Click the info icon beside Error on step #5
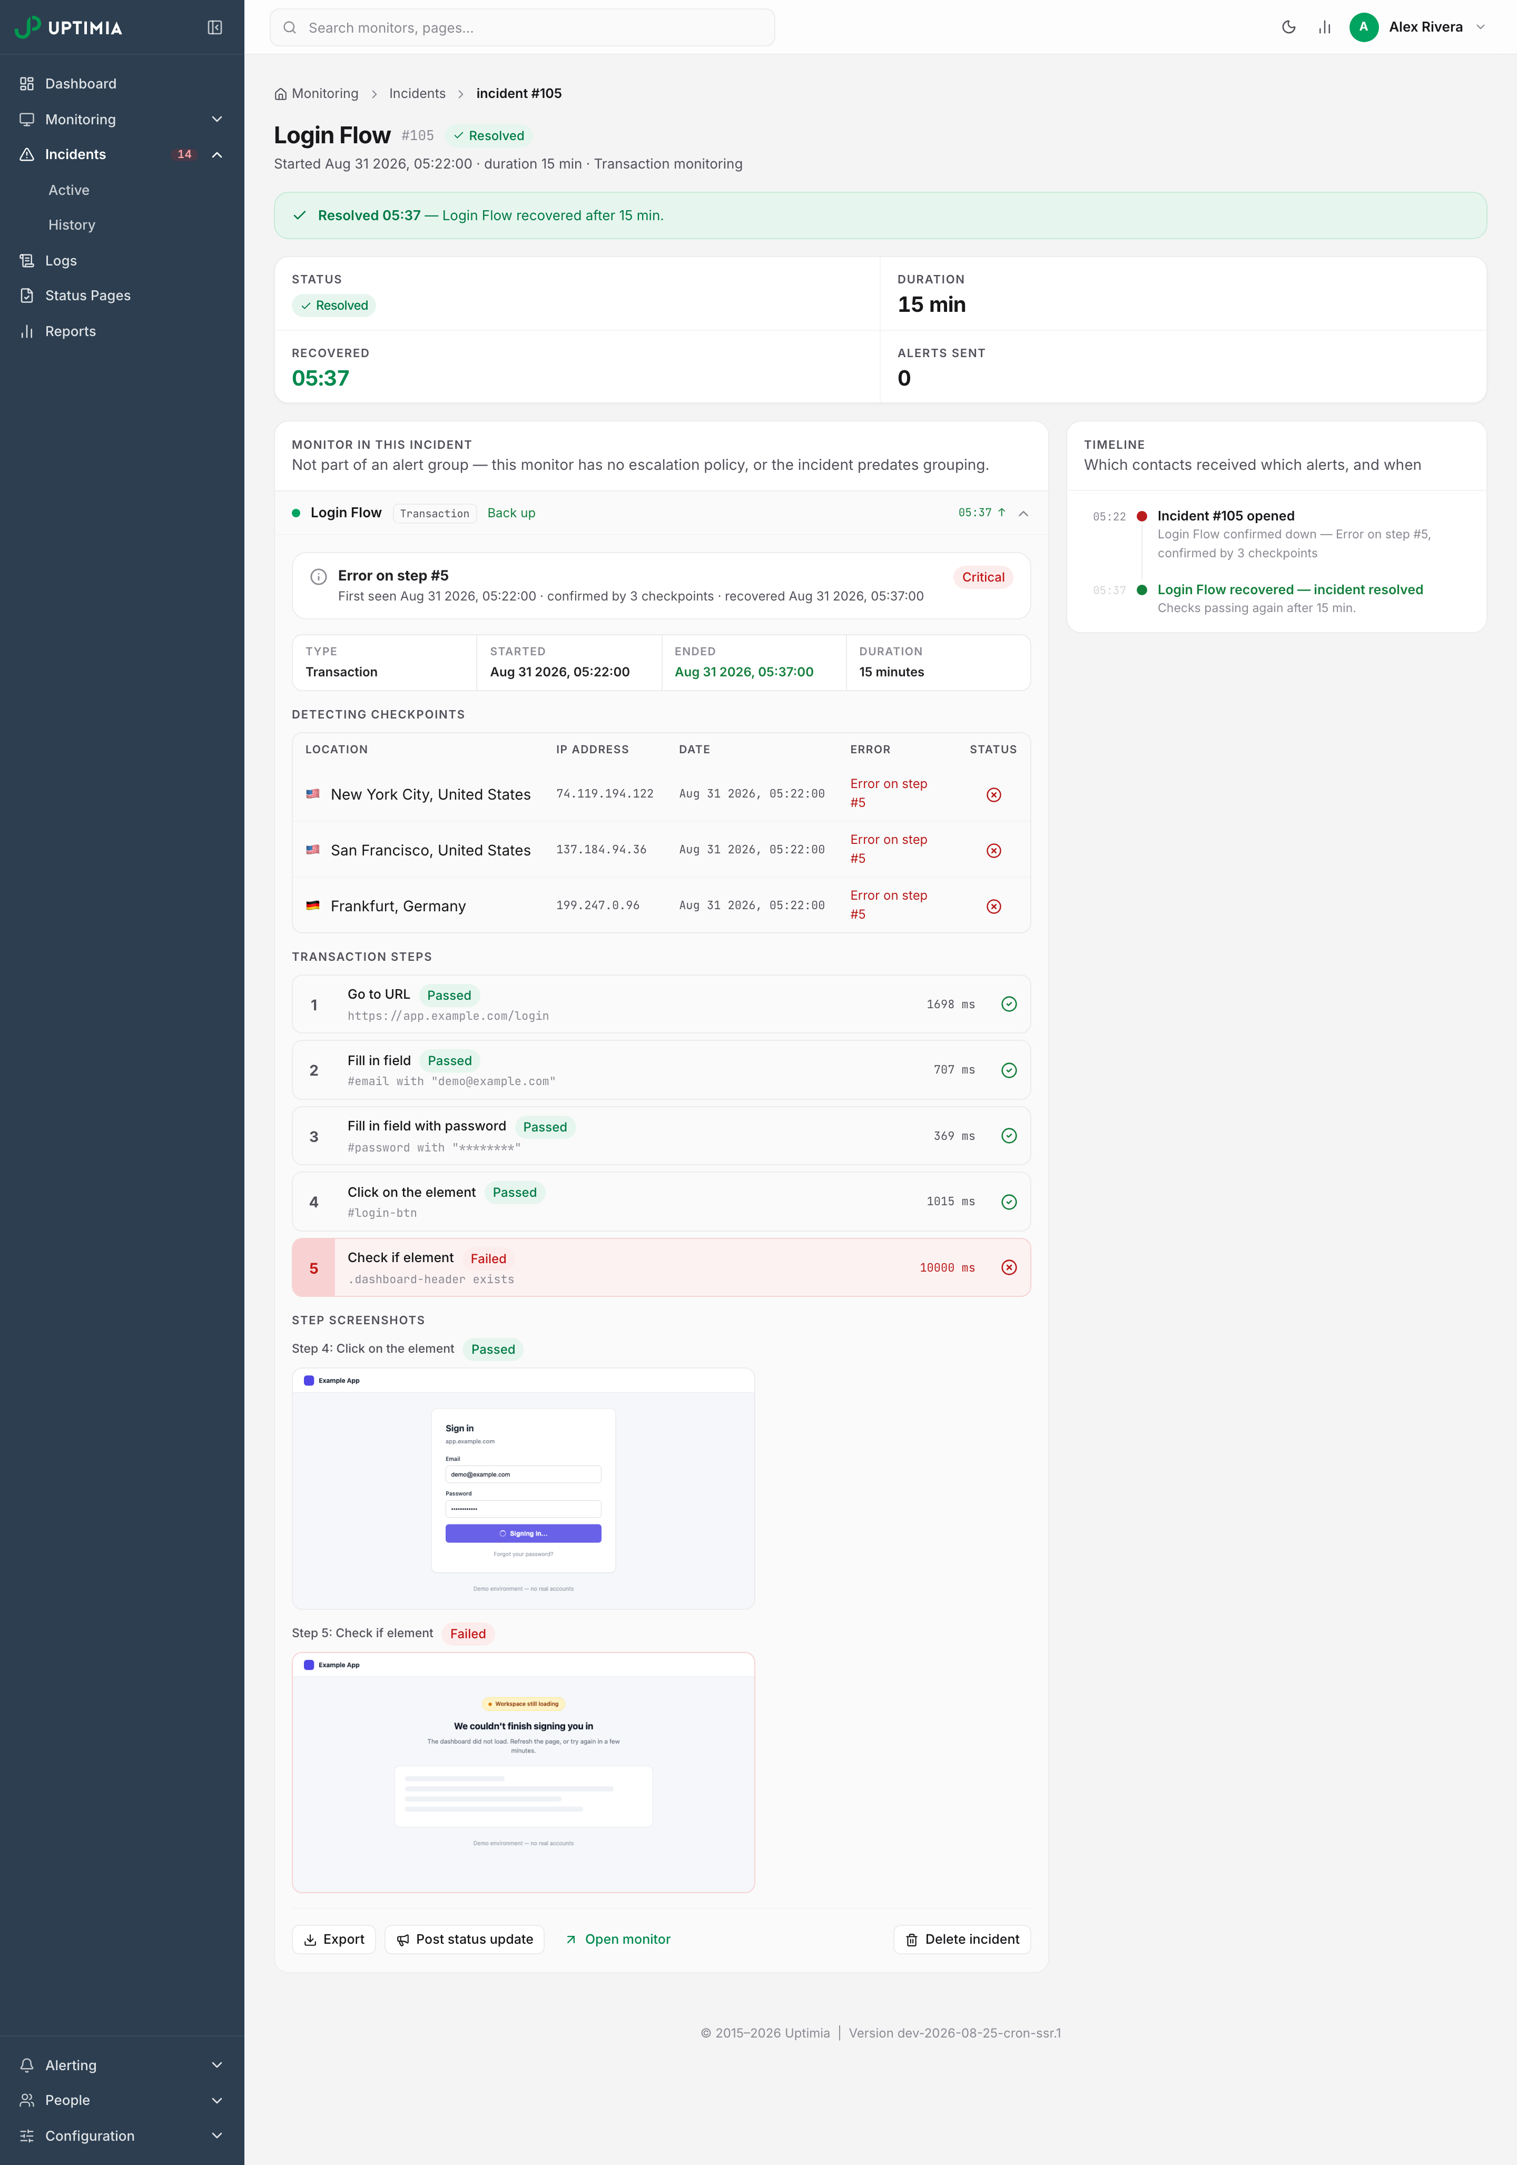This screenshot has height=2165, width=1517. pyautogui.click(x=319, y=577)
